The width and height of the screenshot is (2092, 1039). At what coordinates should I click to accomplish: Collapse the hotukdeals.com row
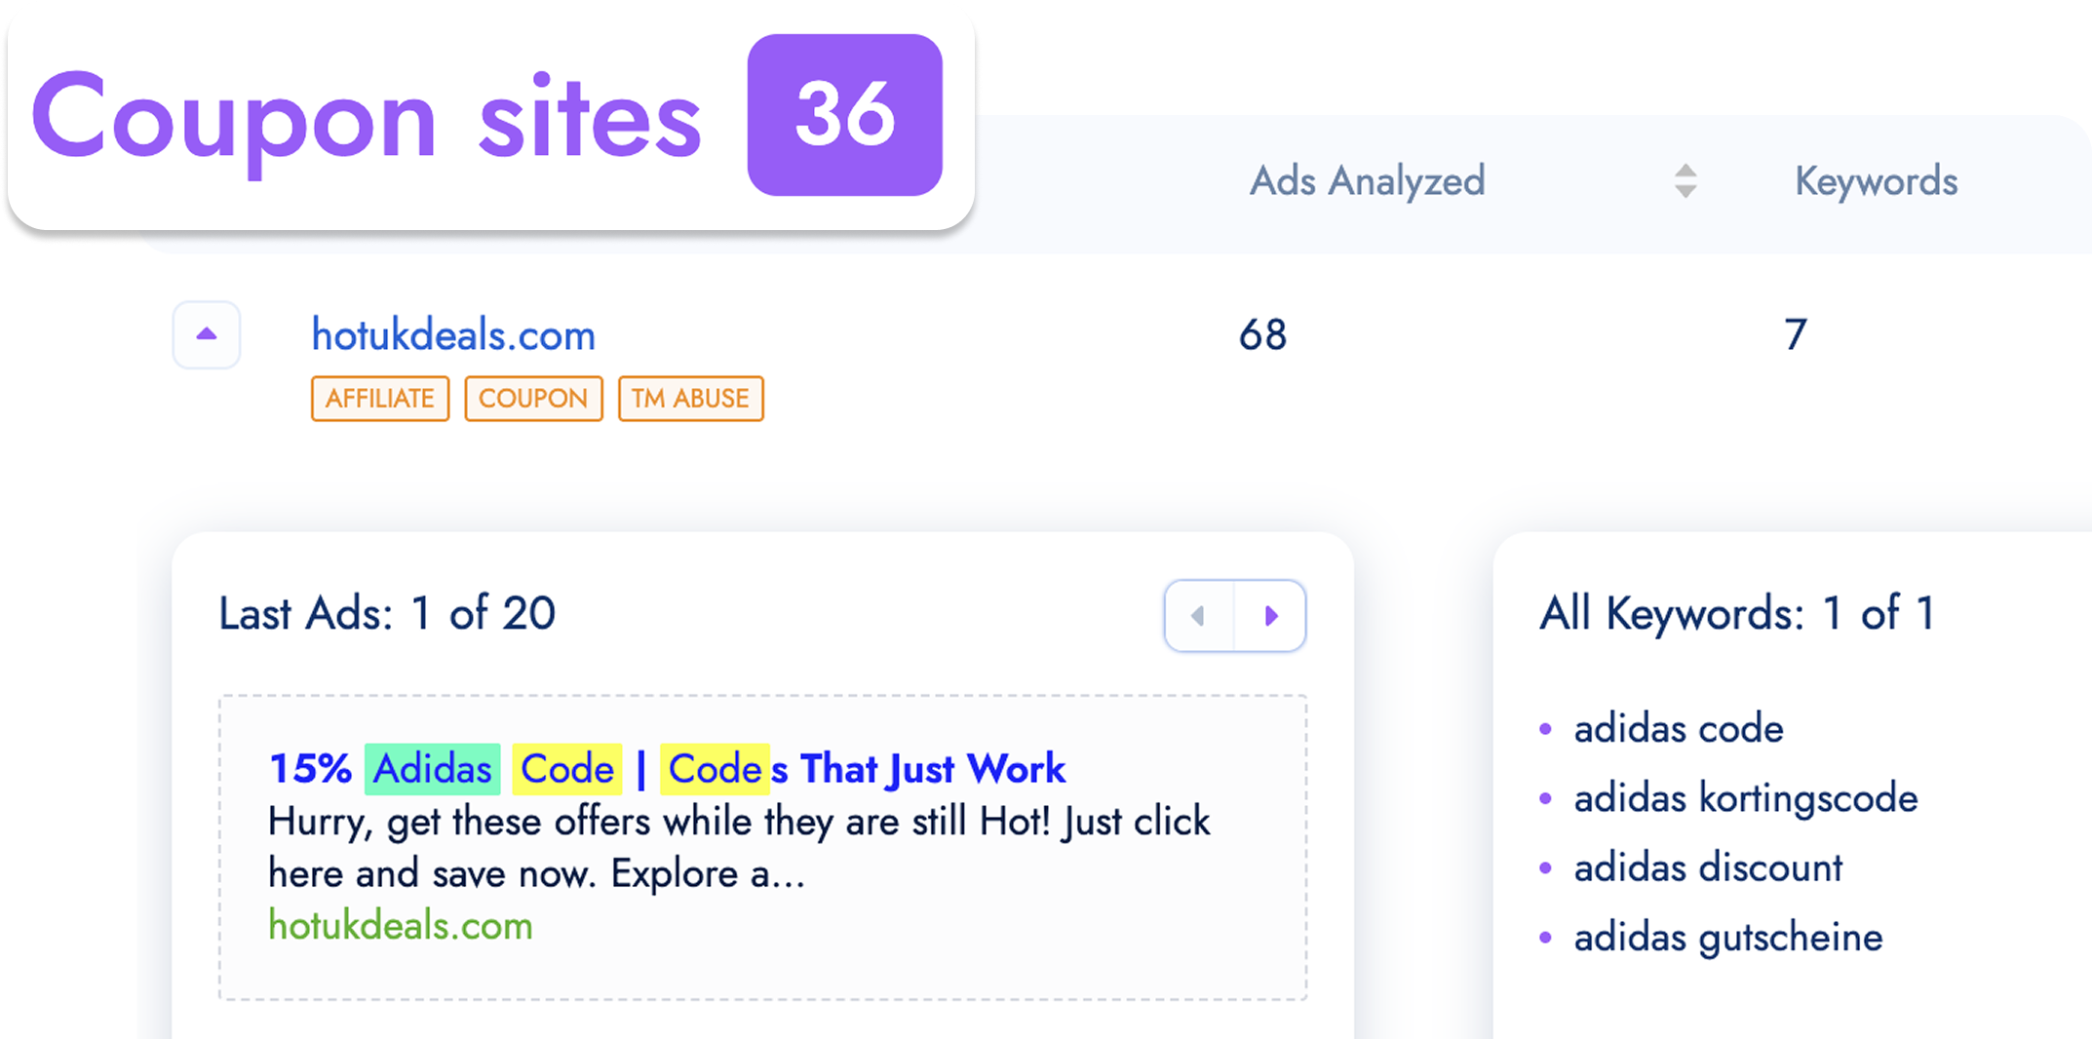click(207, 334)
